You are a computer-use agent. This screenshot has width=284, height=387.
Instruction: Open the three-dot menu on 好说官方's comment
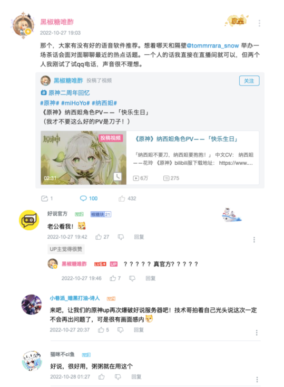254,240
